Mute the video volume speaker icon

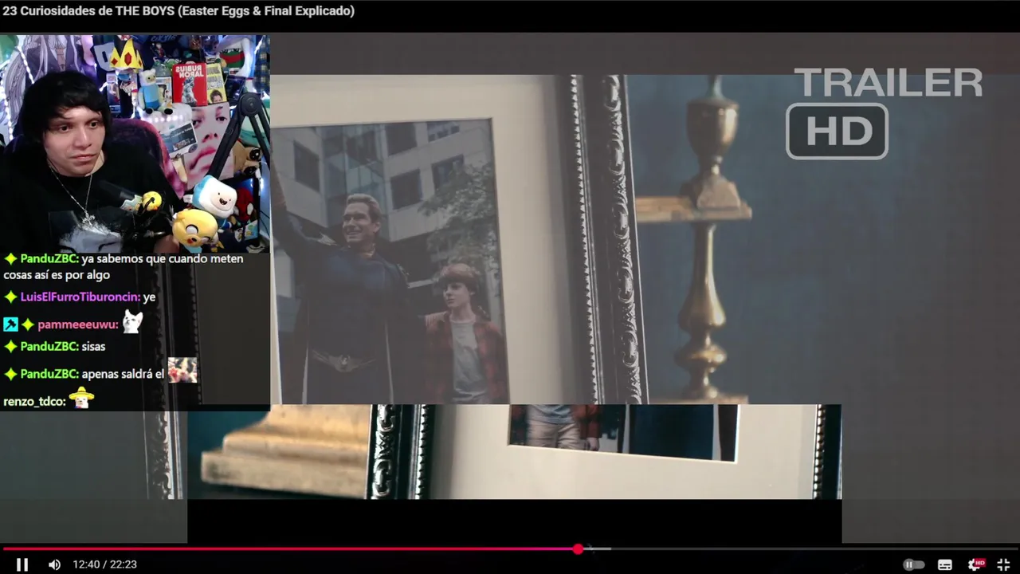(54, 564)
